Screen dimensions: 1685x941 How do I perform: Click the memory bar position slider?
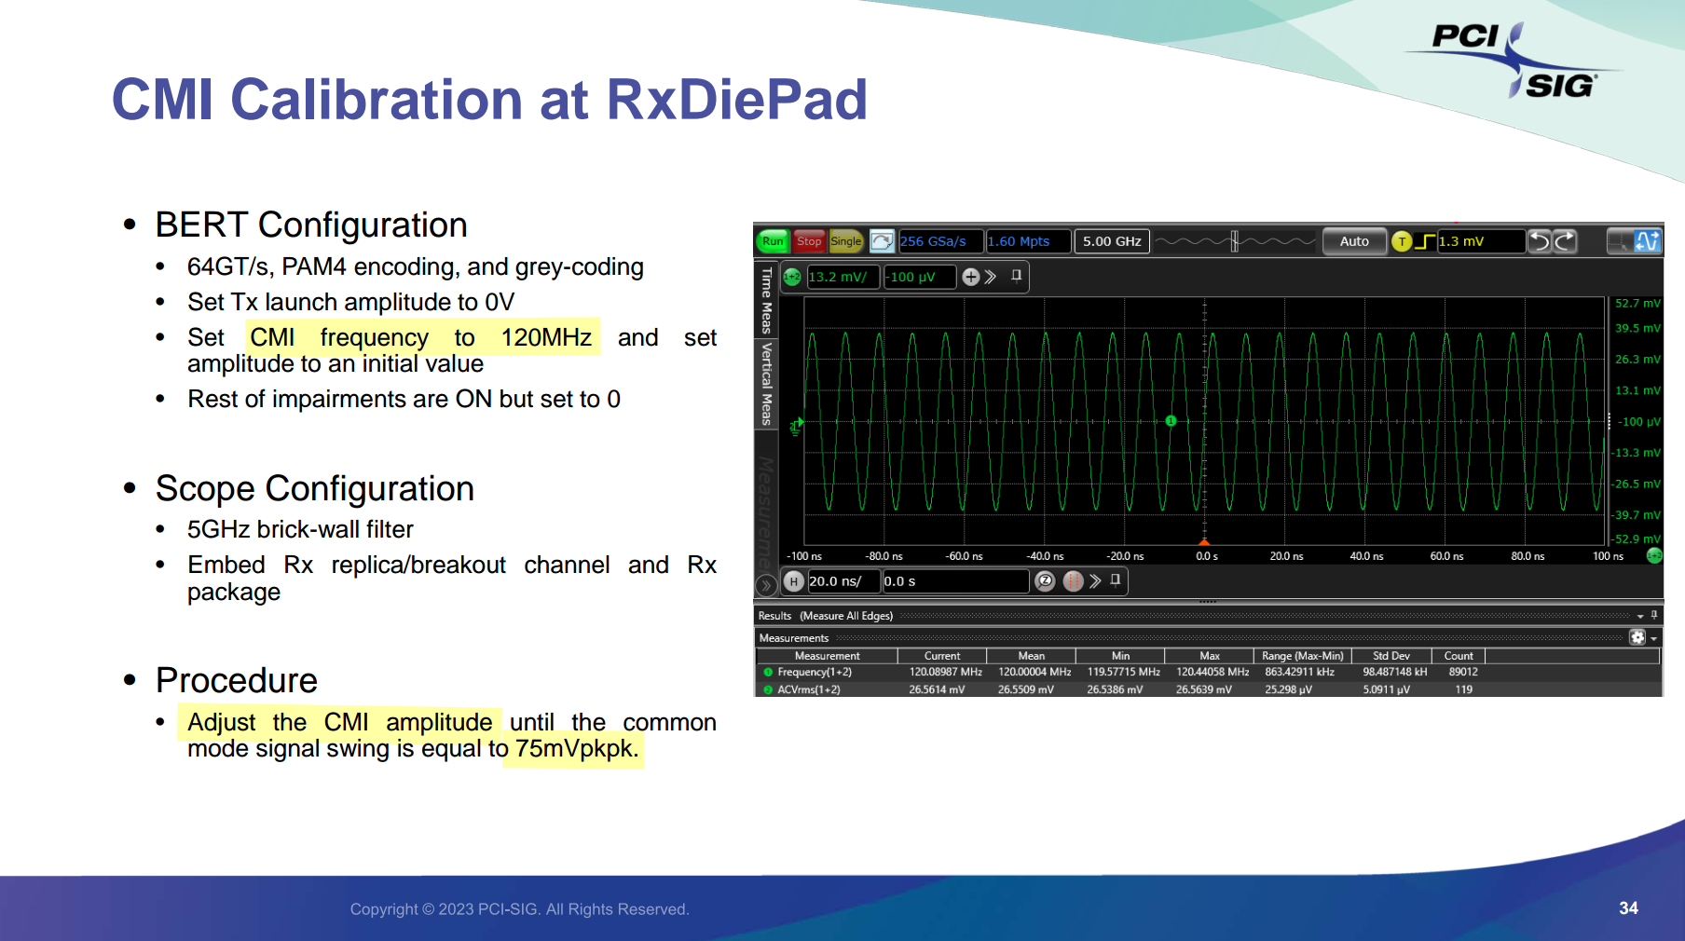pyautogui.click(x=1235, y=242)
